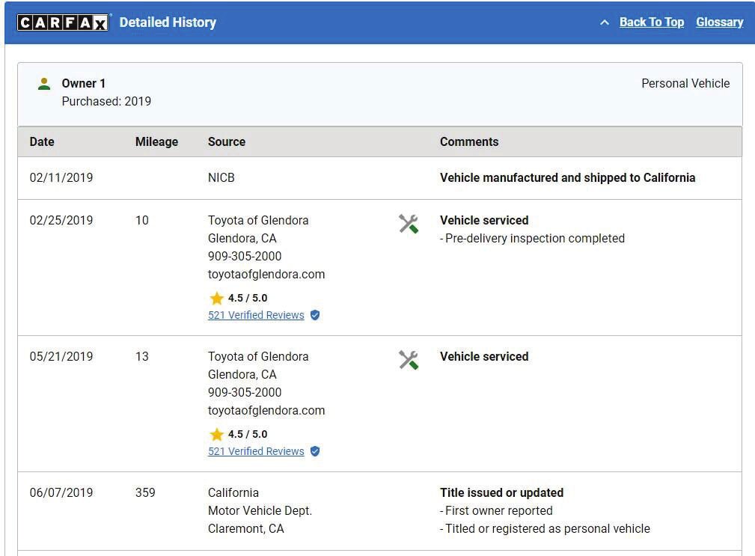755x556 pixels.
Task: Click Vehicle serviced comment for 02/25/2019
Action: point(484,221)
